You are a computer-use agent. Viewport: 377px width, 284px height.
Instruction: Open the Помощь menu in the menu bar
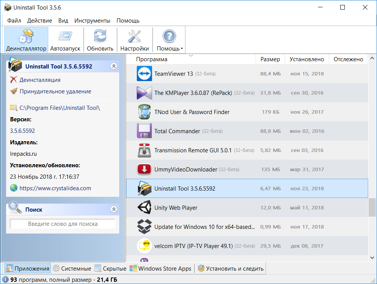pos(128,21)
